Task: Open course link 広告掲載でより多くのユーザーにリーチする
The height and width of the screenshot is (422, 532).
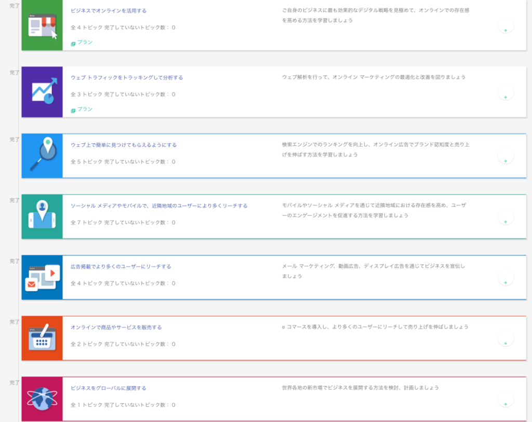Action: click(121, 267)
